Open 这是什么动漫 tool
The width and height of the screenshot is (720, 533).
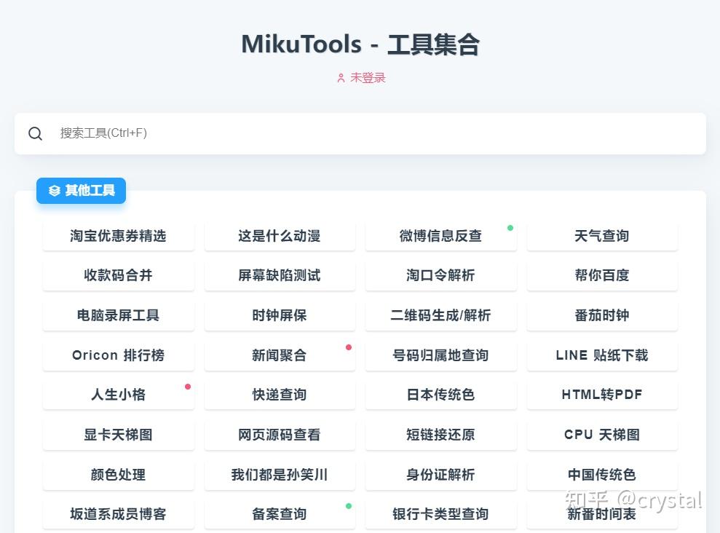click(x=280, y=236)
